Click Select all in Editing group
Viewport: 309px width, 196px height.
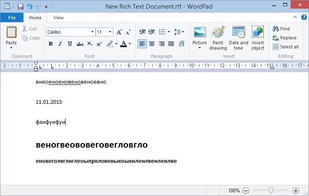[286, 47]
